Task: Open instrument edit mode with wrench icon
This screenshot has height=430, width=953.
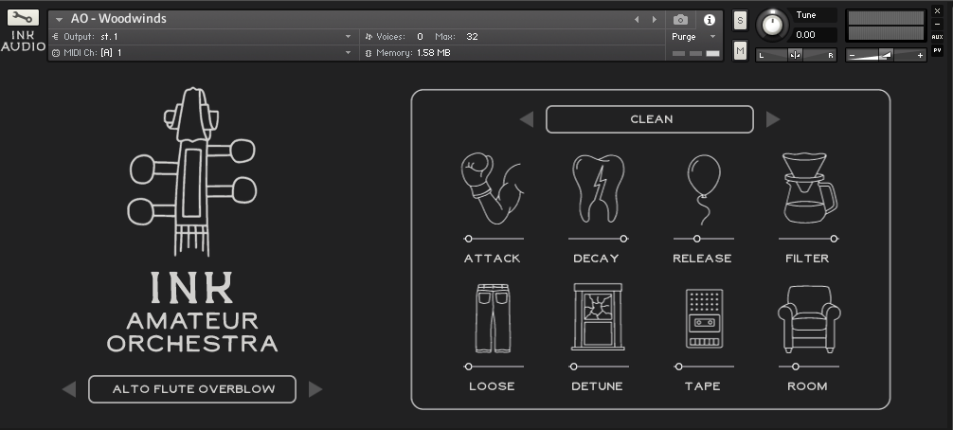Action: 24,18
